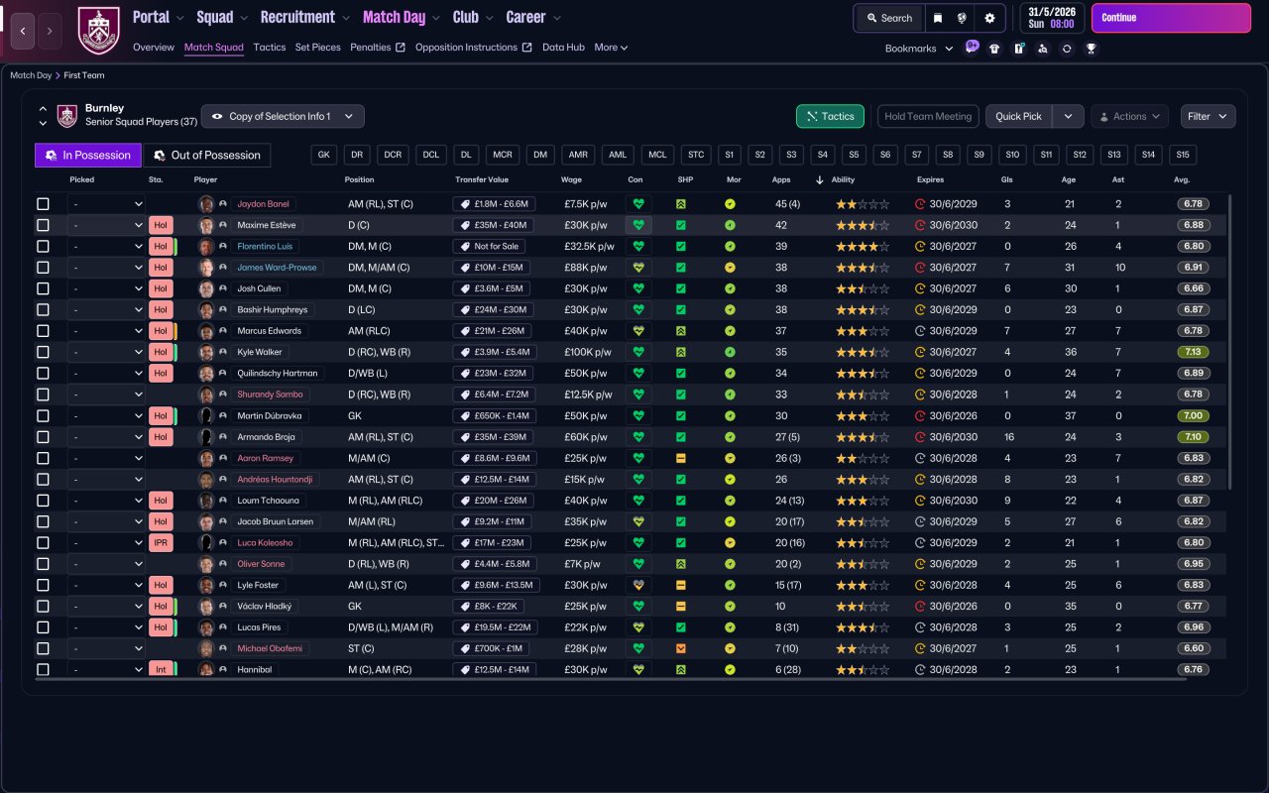This screenshot has height=793, width=1269.
Task: Click the circular refresh arrows icon
Action: 1067,48
